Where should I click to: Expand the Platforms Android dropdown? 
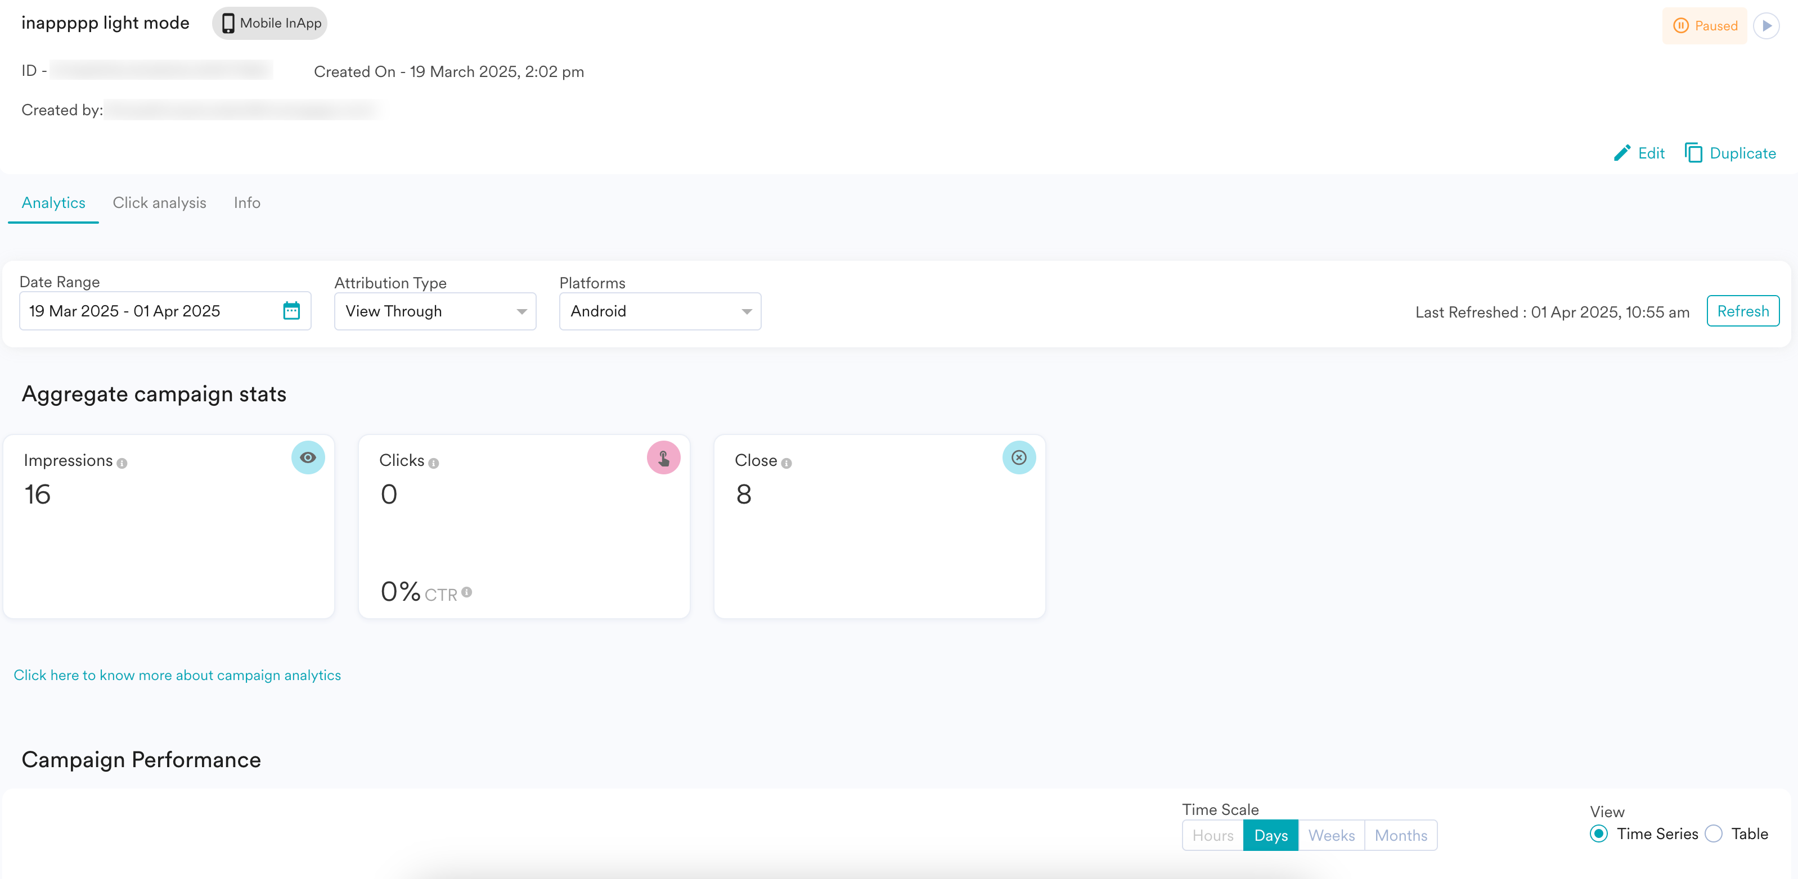pyautogui.click(x=659, y=311)
